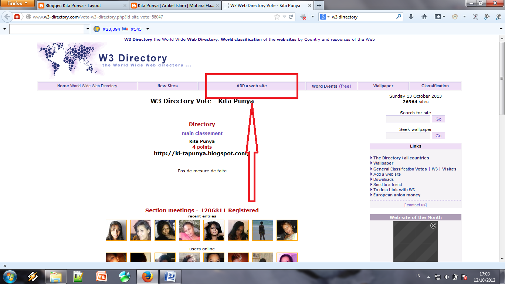
Task: Switch to Kita Punya Artikel Islam tab
Action: pyautogui.click(x=174, y=6)
